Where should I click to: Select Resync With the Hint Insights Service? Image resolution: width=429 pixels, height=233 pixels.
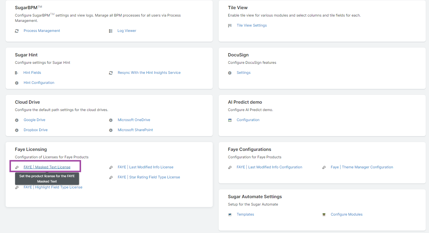(x=149, y=73)
